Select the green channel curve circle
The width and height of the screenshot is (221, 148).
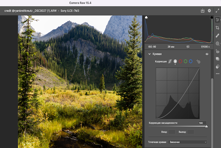click(x=186, y=61)
